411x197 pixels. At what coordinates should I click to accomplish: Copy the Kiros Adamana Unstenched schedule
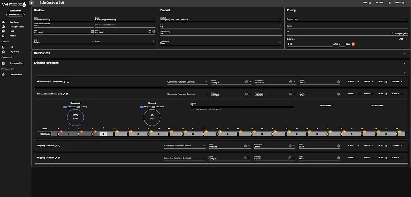coord(68,94)
